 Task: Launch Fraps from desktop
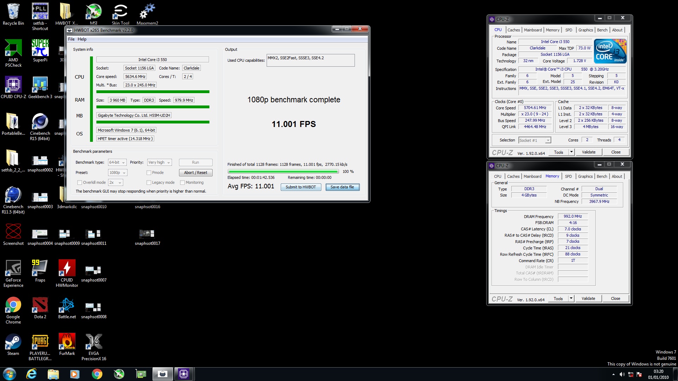click(40, 271)
